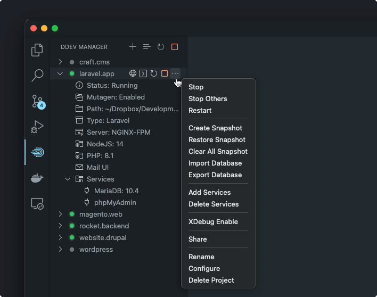This screenshot has width=377, height=297.
Task: Open the Remote Explorer view
Action: (37, 204)
